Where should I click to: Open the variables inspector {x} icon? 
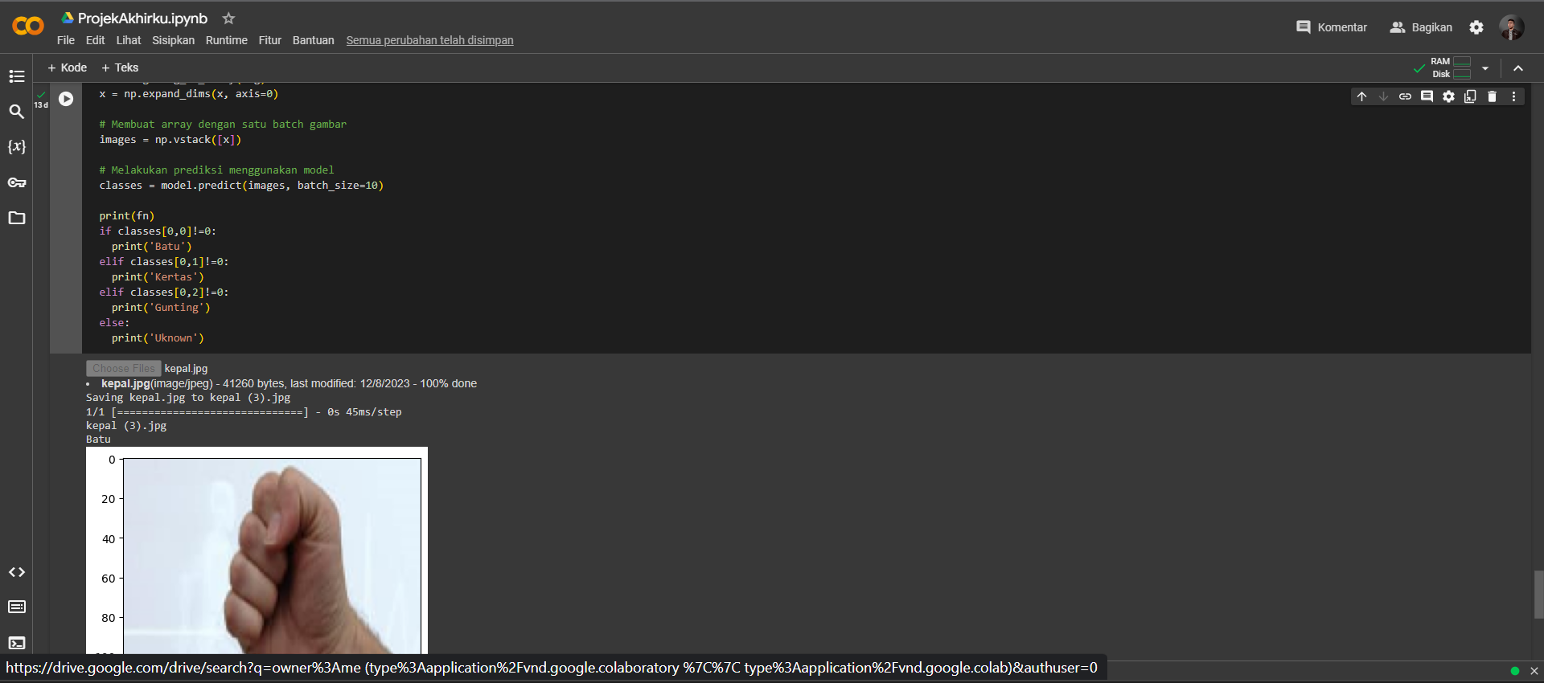[x=17, y=147]
